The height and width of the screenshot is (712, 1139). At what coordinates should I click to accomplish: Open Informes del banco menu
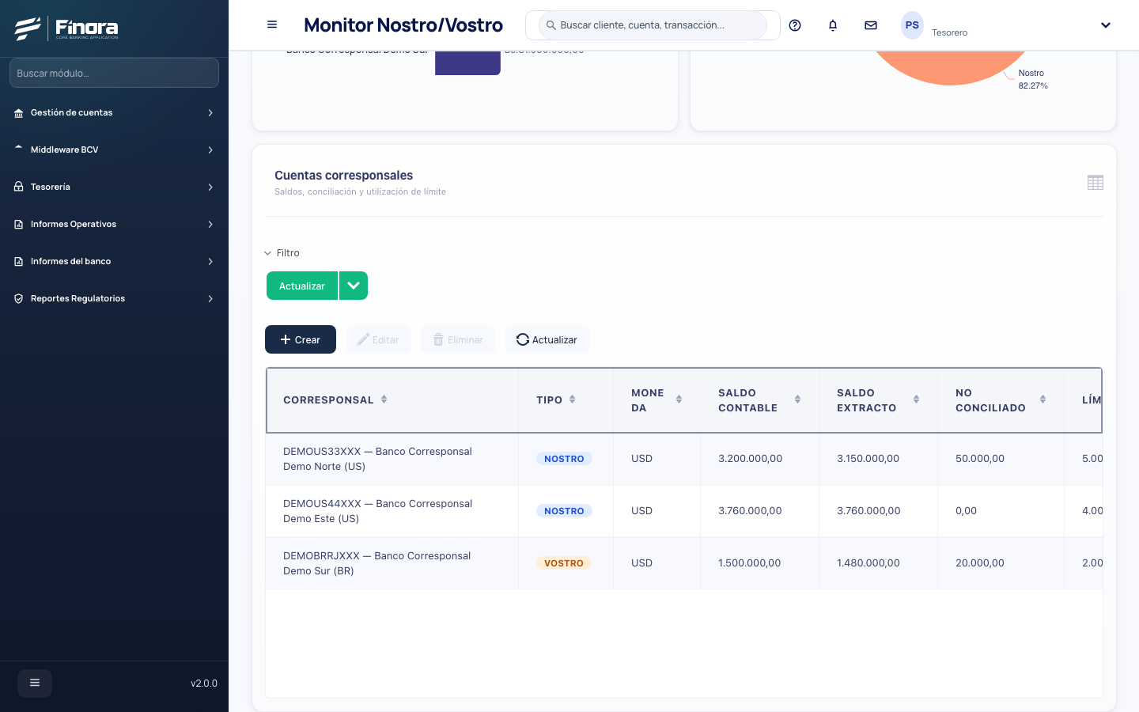point(114,262)
